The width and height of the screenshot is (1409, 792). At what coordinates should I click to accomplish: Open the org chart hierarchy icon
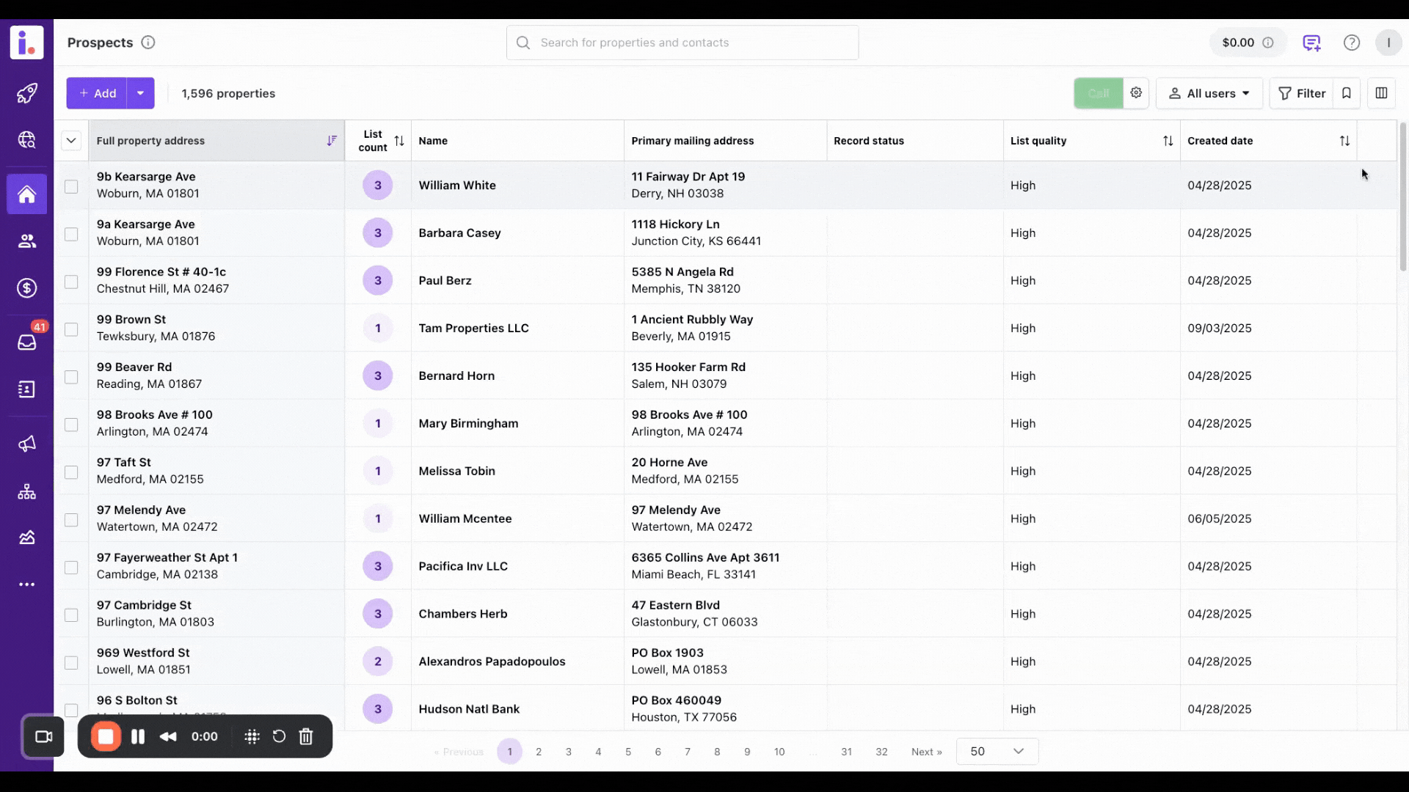pyautogui.click(x=26, y=491)
